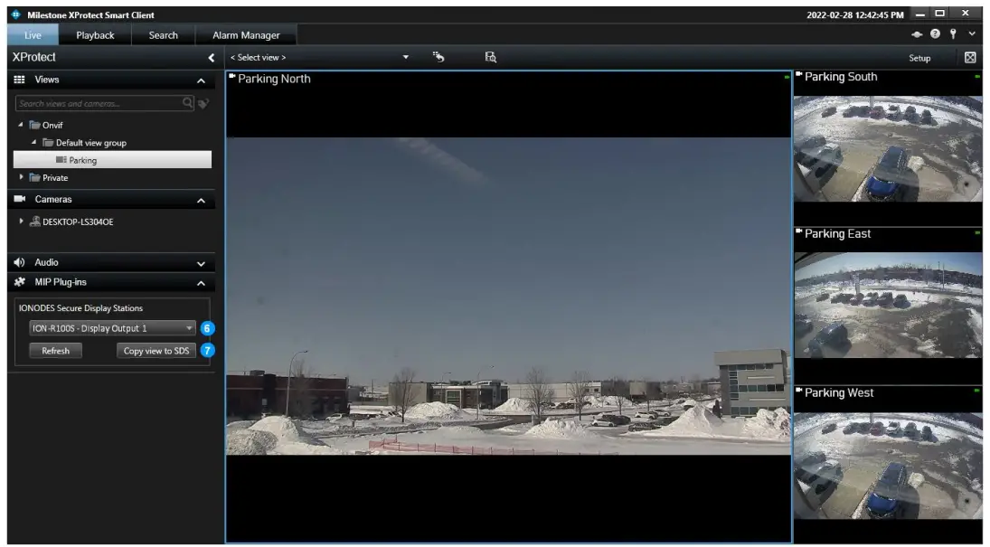Minimize the Smart Client window
Viewport: 990px width, 547px height.
(921, 14)
